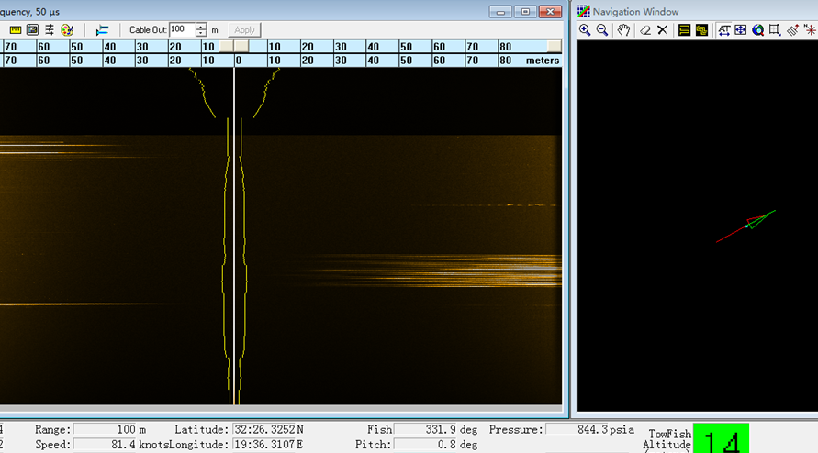818x453 pixels.
Task: Click the black X delete icon
Action: 662,30
